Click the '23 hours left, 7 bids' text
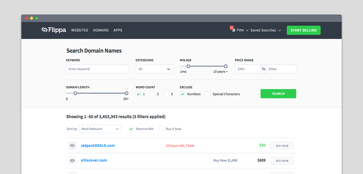This screenshot has height=174, width=363. click(x=180, y=146)
